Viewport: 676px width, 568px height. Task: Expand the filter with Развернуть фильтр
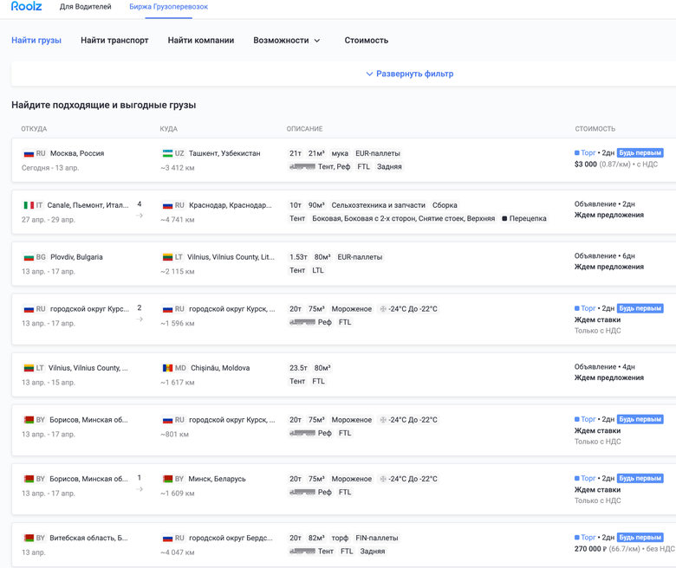pyautogui.click(x=409, y=74)
